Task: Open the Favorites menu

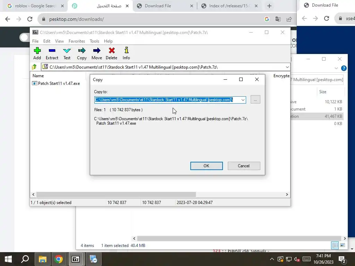Action: click(x=77, y=41)
